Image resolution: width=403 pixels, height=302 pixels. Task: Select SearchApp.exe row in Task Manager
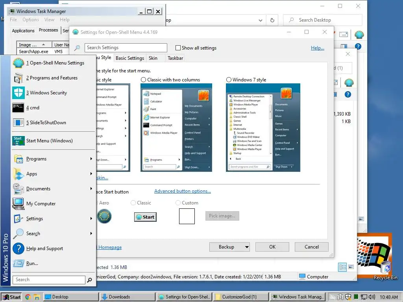click(x=43, y=52)
